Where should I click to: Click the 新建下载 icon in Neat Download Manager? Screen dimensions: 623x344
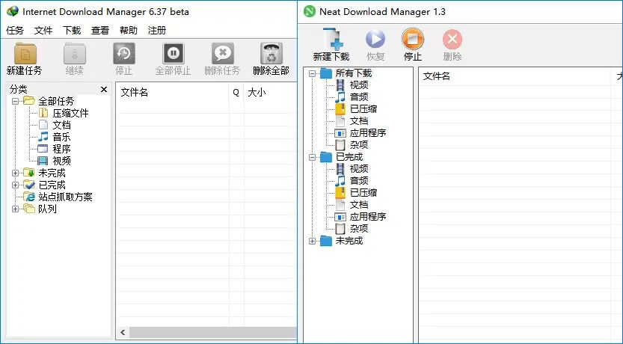tap(331, 39)
